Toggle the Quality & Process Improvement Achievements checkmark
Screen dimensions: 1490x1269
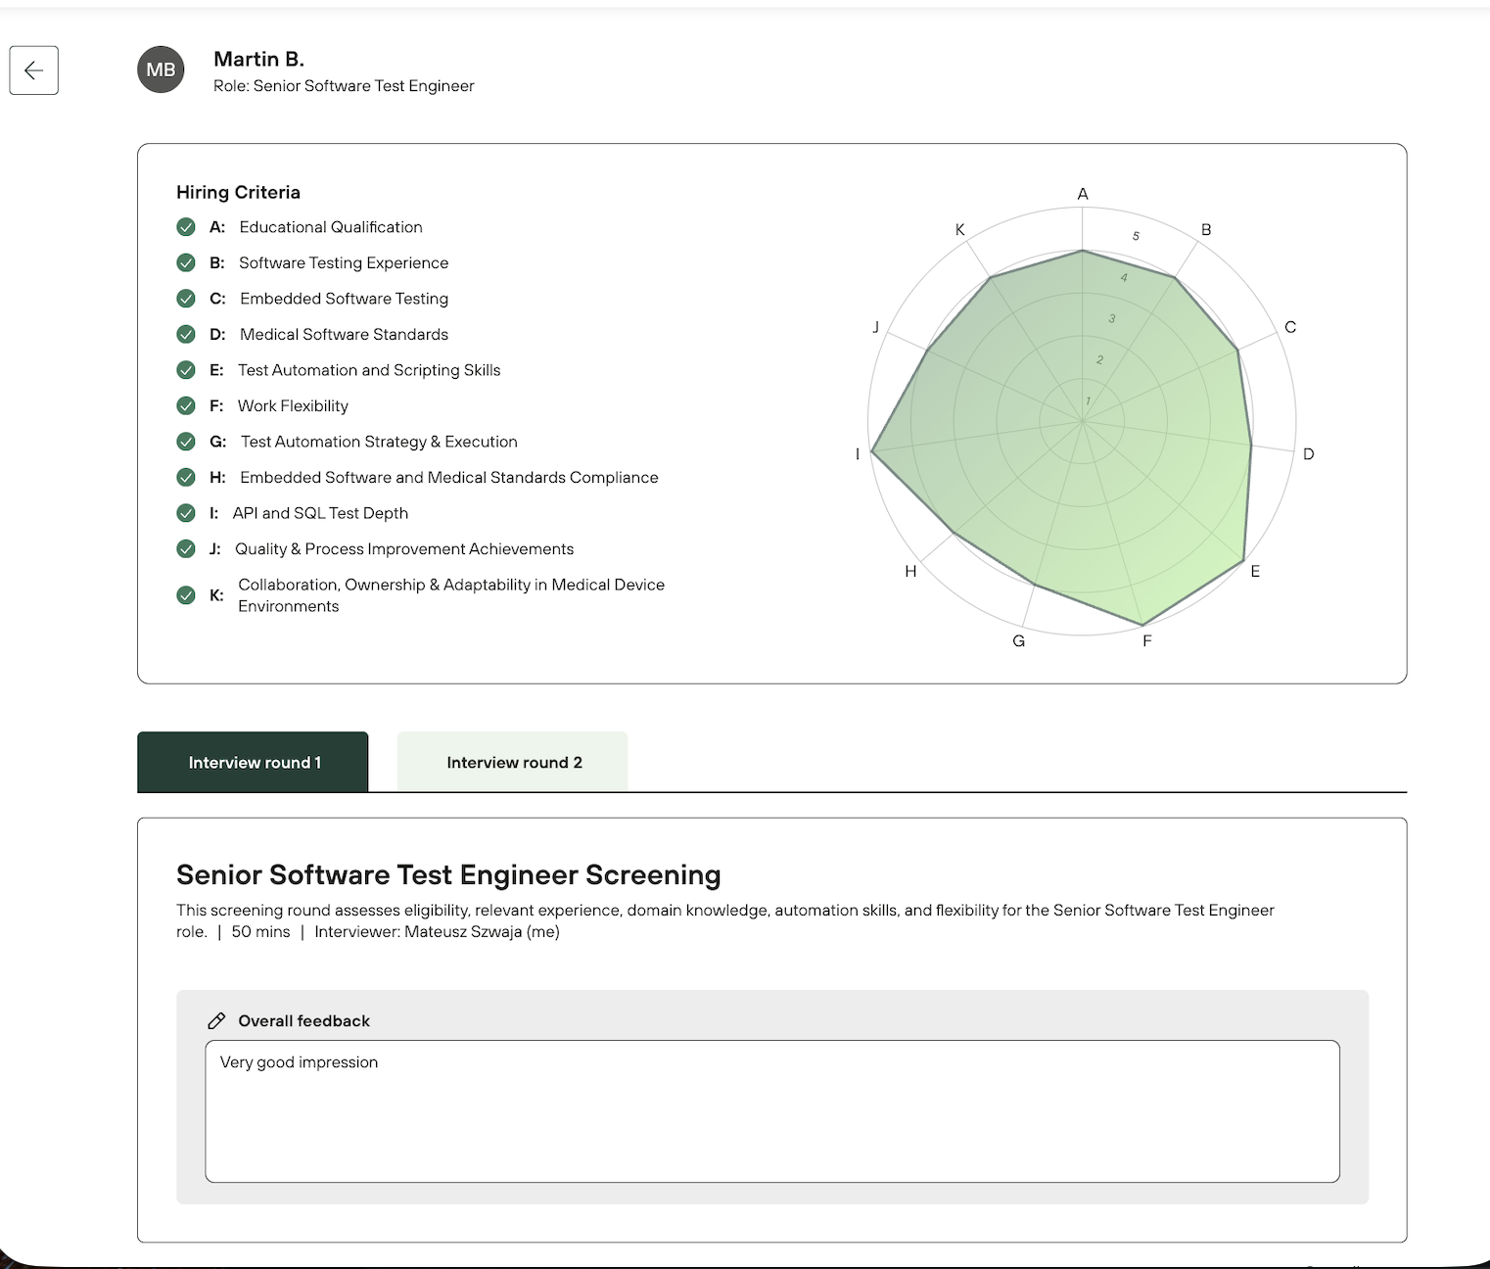186,548
